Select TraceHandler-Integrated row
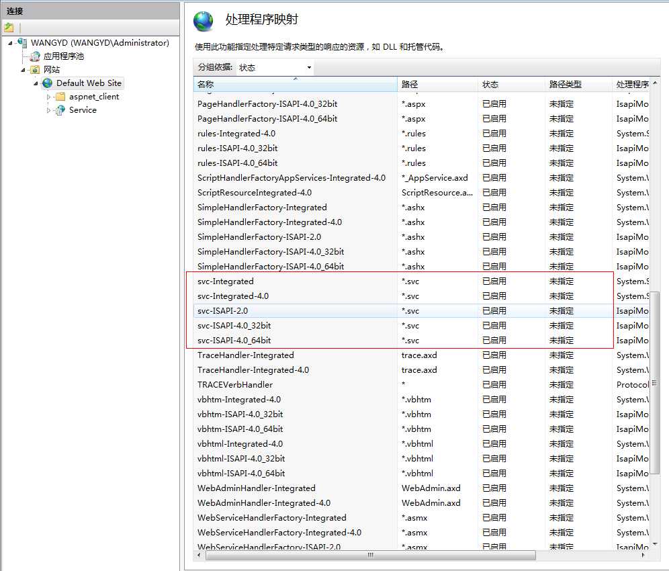The height and width of the screenshot is (571, 669). (421, 355)
